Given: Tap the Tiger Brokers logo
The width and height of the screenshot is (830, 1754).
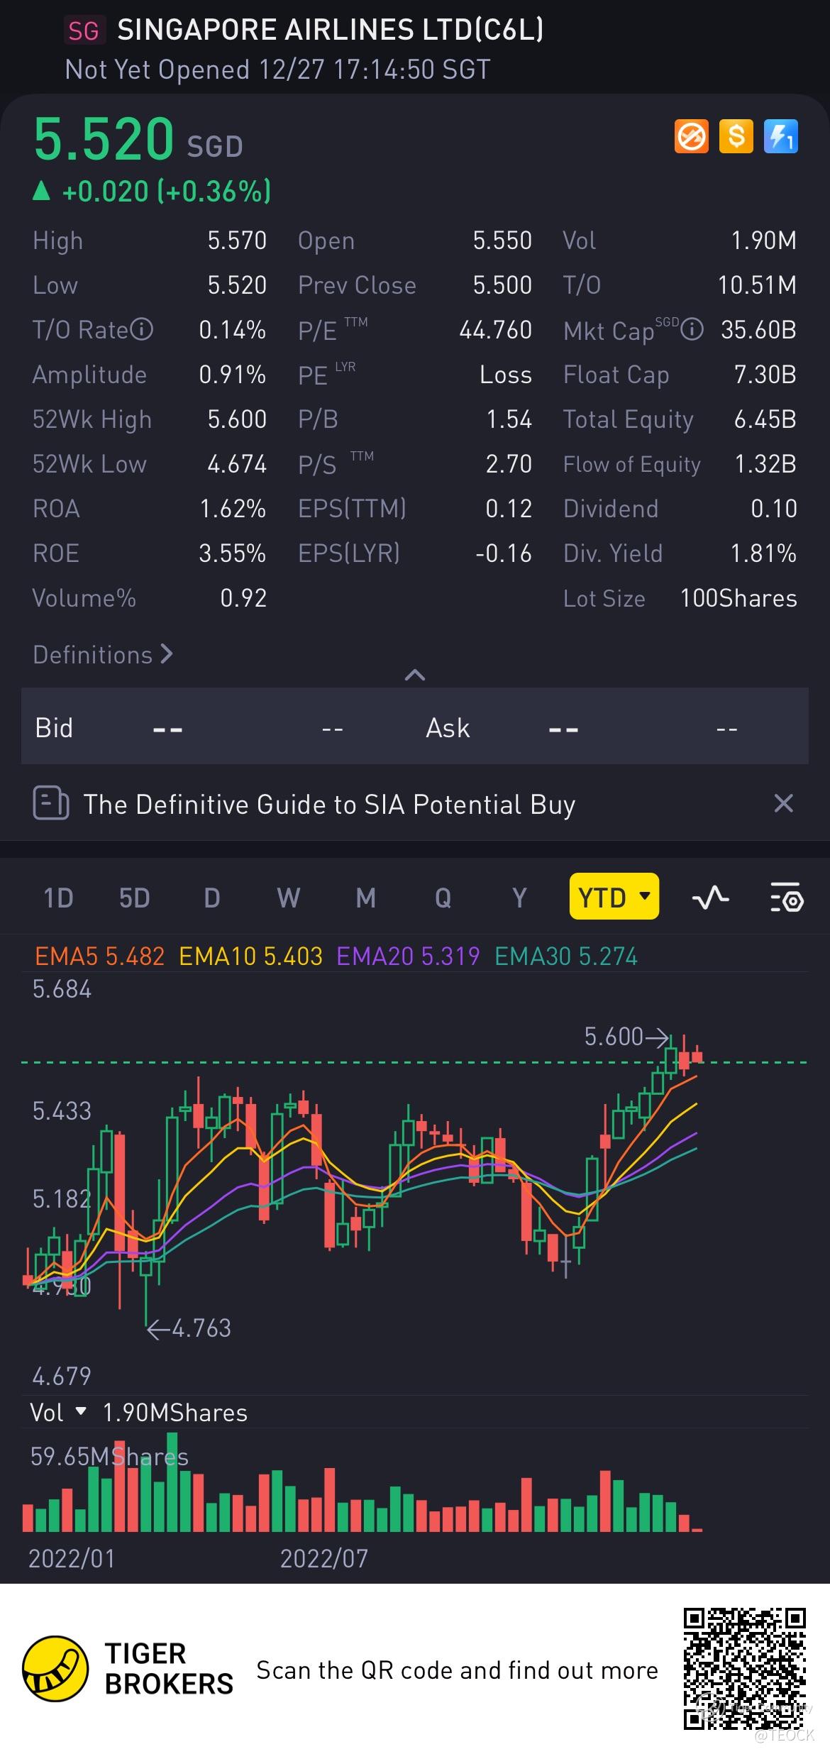Looking at the screenshot, I should [x=55, y=1669].
